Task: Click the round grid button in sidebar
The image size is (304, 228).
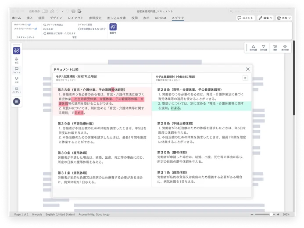Action: pos(17,102)
